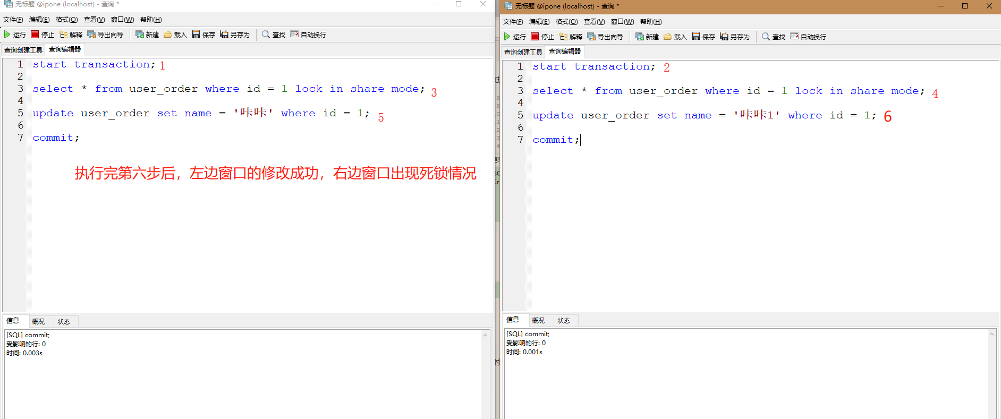Click Find icon in left query window
Screen dimensions: 1001x419
pyautogui.click(x=266, y=35)
